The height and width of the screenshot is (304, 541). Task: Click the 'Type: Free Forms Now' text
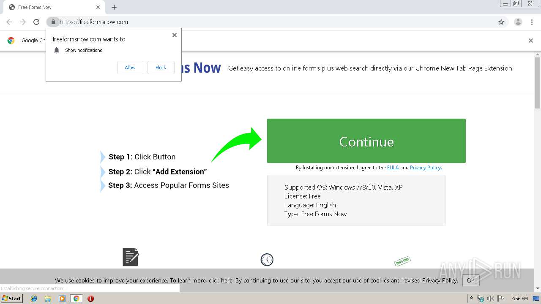coord(316,214)
